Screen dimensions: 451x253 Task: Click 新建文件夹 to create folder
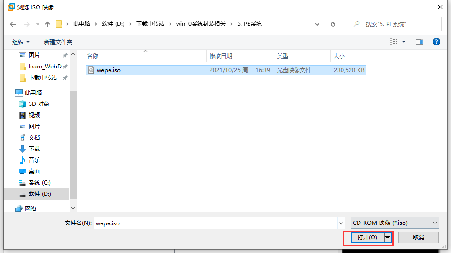pyautogui.click(x=58, y=42)
